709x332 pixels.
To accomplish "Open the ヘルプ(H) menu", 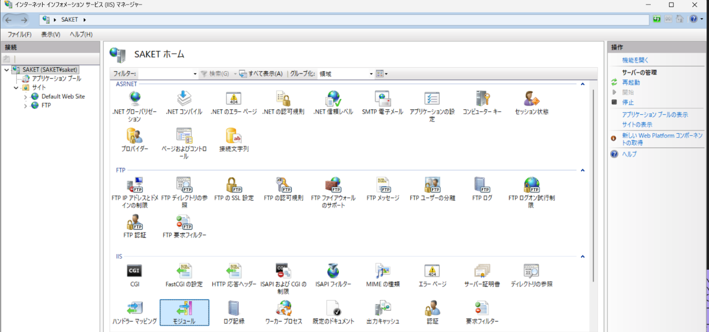I will pyautogui.click(x=81, y=34).
